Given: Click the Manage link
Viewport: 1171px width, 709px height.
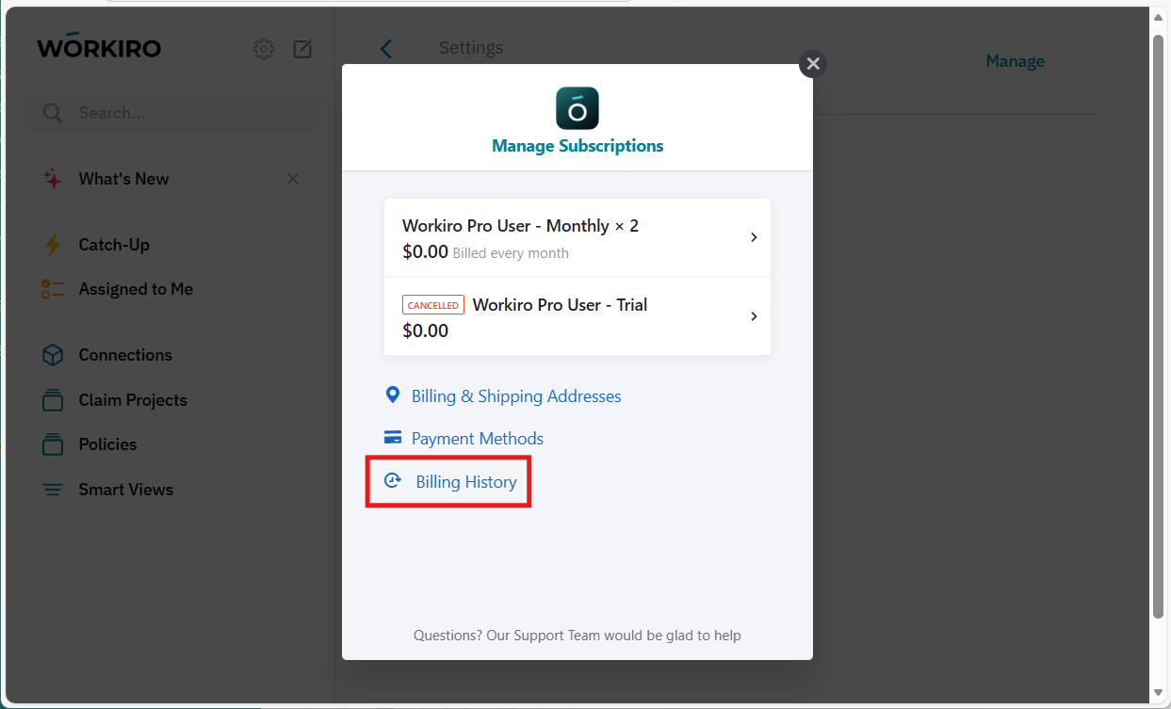Looking at the screenshot, I should 1015,61.
